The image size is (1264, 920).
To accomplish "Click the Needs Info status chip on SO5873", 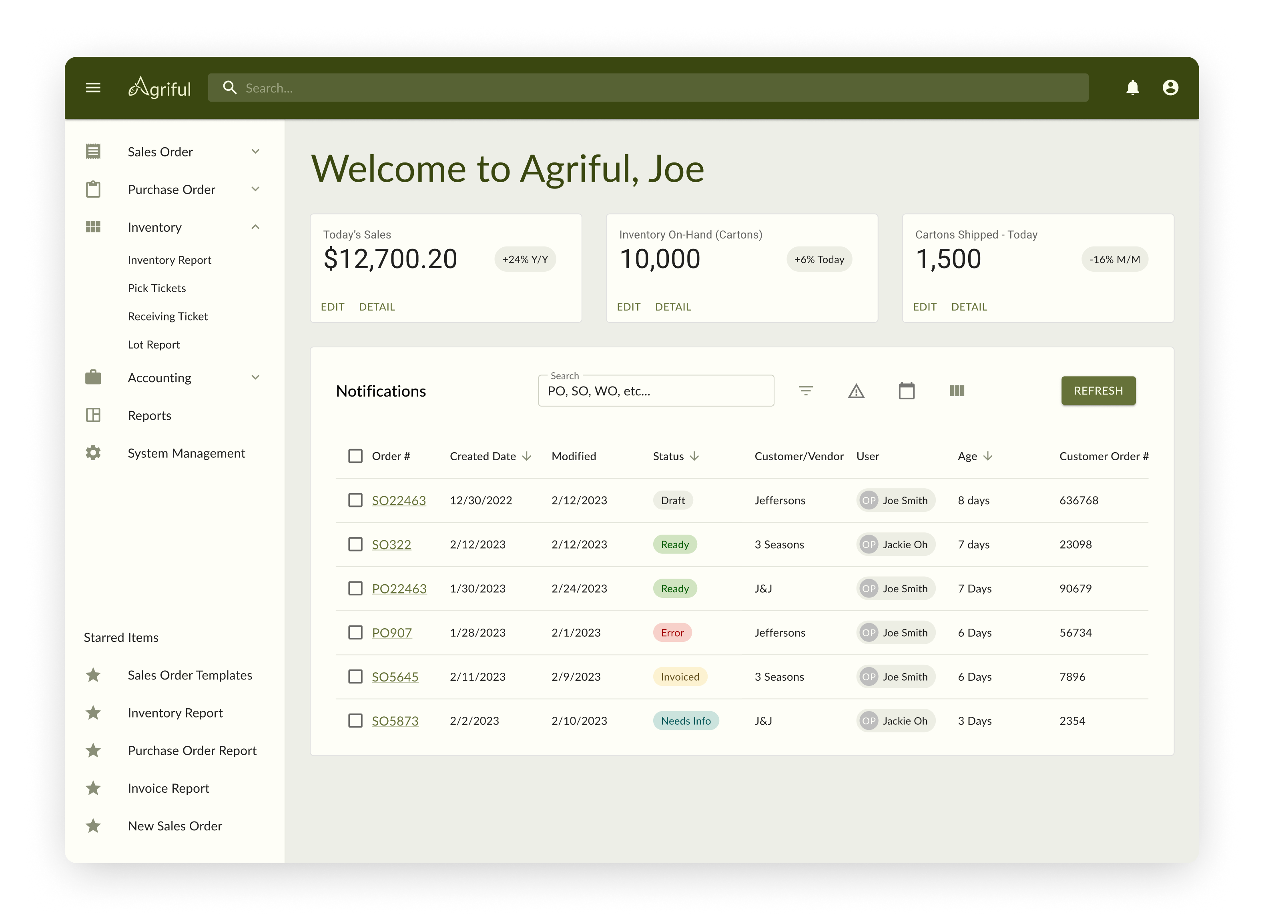I will pyautogui.click(x=686, y=720).
